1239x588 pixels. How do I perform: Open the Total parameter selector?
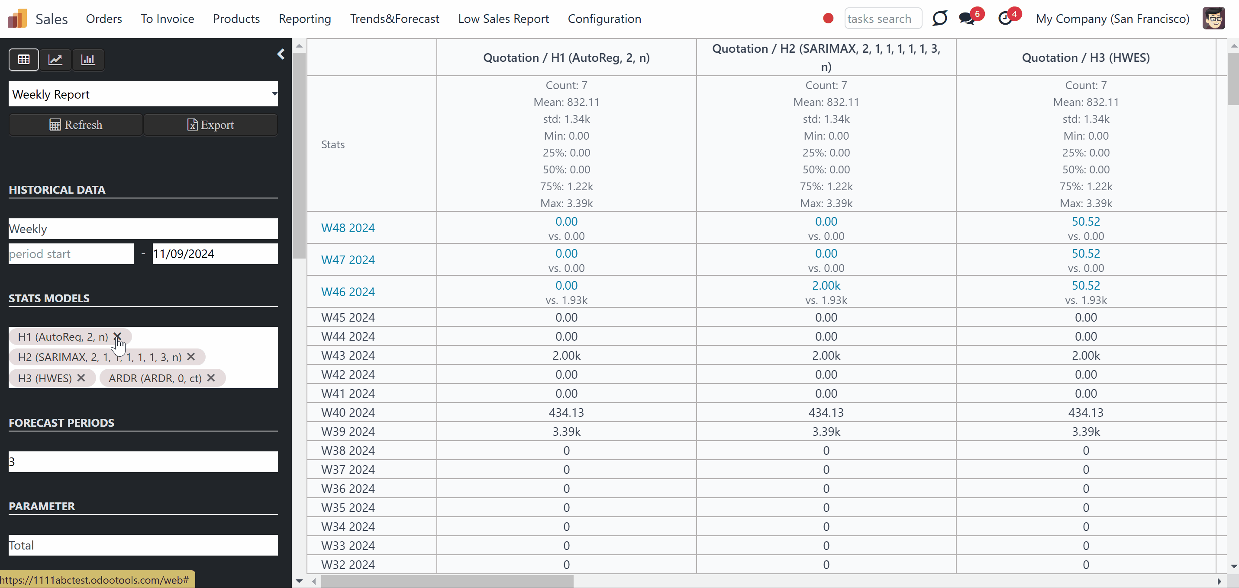[143, 545]
